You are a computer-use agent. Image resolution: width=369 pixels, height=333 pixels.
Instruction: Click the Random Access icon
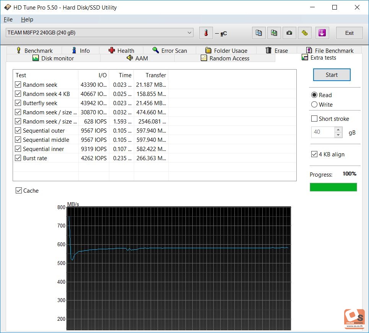click(204, 58)
